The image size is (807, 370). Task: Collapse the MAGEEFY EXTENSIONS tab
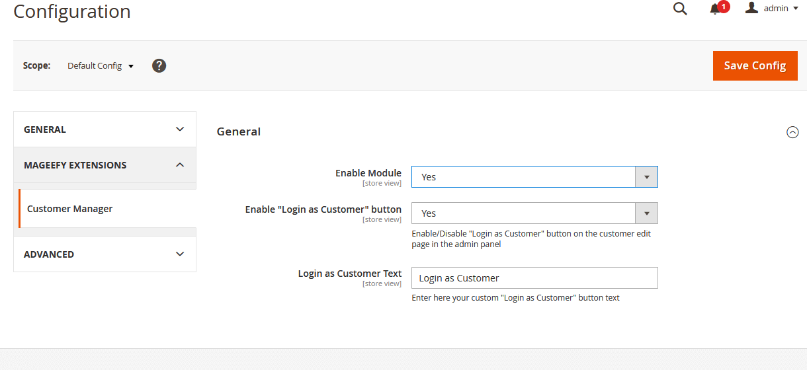coord(75,165)
